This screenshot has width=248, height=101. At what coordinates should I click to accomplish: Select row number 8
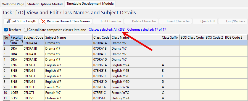(x=6, y=82)
